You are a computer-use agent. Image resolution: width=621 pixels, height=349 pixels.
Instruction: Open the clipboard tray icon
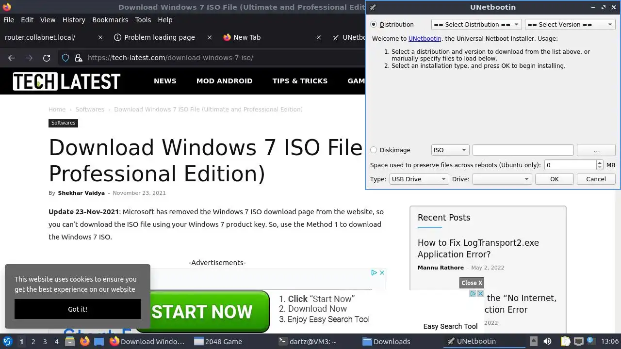point(566,341)
